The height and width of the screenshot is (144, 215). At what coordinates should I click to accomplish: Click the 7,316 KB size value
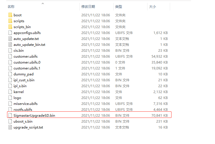[160, 103]
